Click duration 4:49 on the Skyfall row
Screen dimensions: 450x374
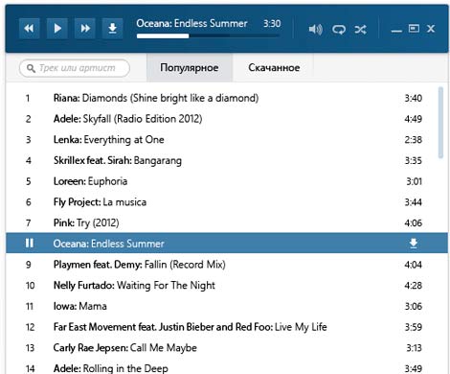pyautogui.click(x=413, y=119)
